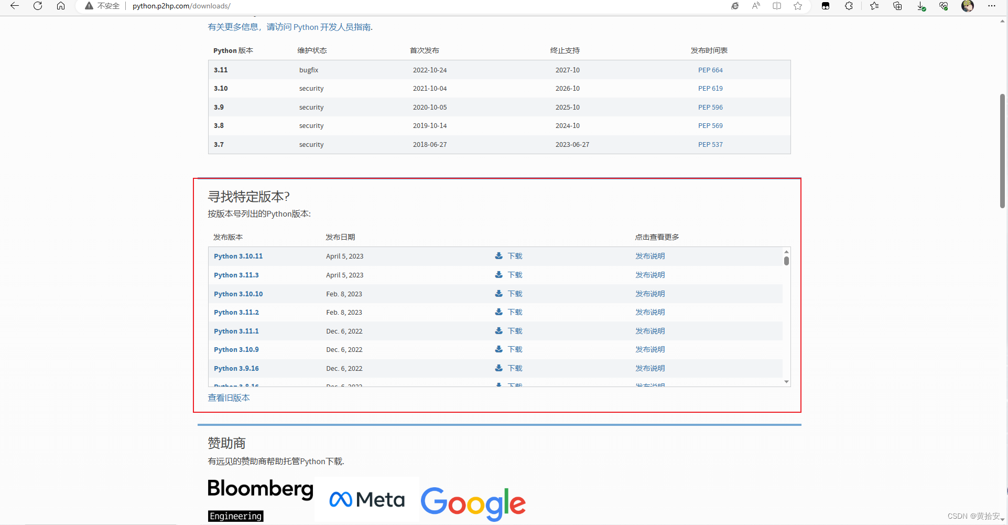Open the Favorites list

874,6
